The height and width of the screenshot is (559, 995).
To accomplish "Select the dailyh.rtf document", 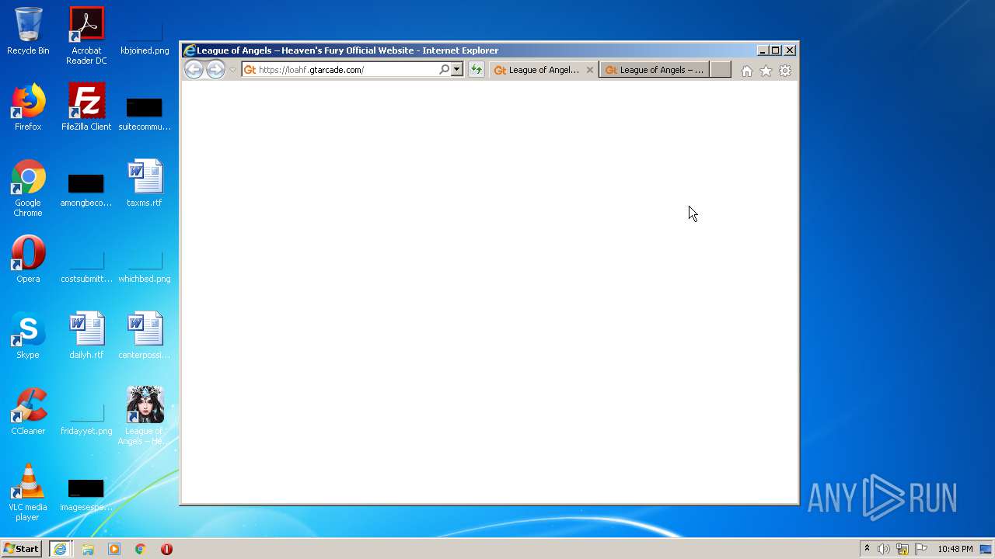I will (x=86, y=335).
